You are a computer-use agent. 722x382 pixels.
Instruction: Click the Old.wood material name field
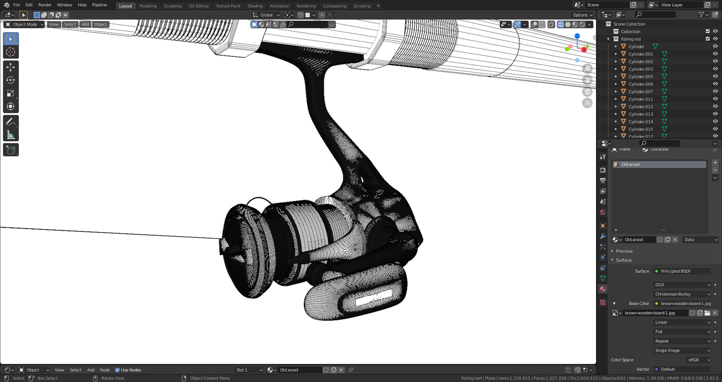pyautogui.click(x=639, y=239)
